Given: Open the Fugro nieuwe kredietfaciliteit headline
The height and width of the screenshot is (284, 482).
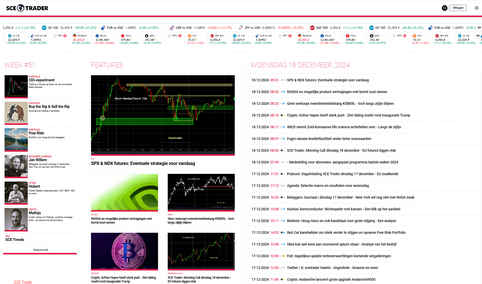Looking at the screenshot, I should 329,139.
